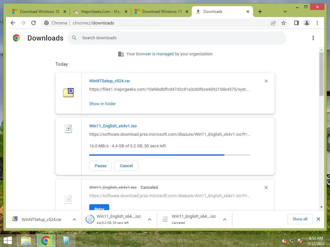Click the Win11 ISO download progress bar

(170, 155)
